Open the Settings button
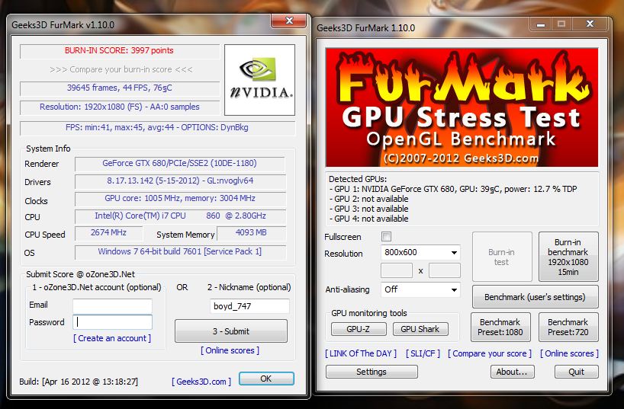Image resolution: width=624 pixels, height=409 pixels. 372,372
